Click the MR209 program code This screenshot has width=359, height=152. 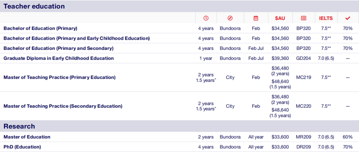click(303, 137)
